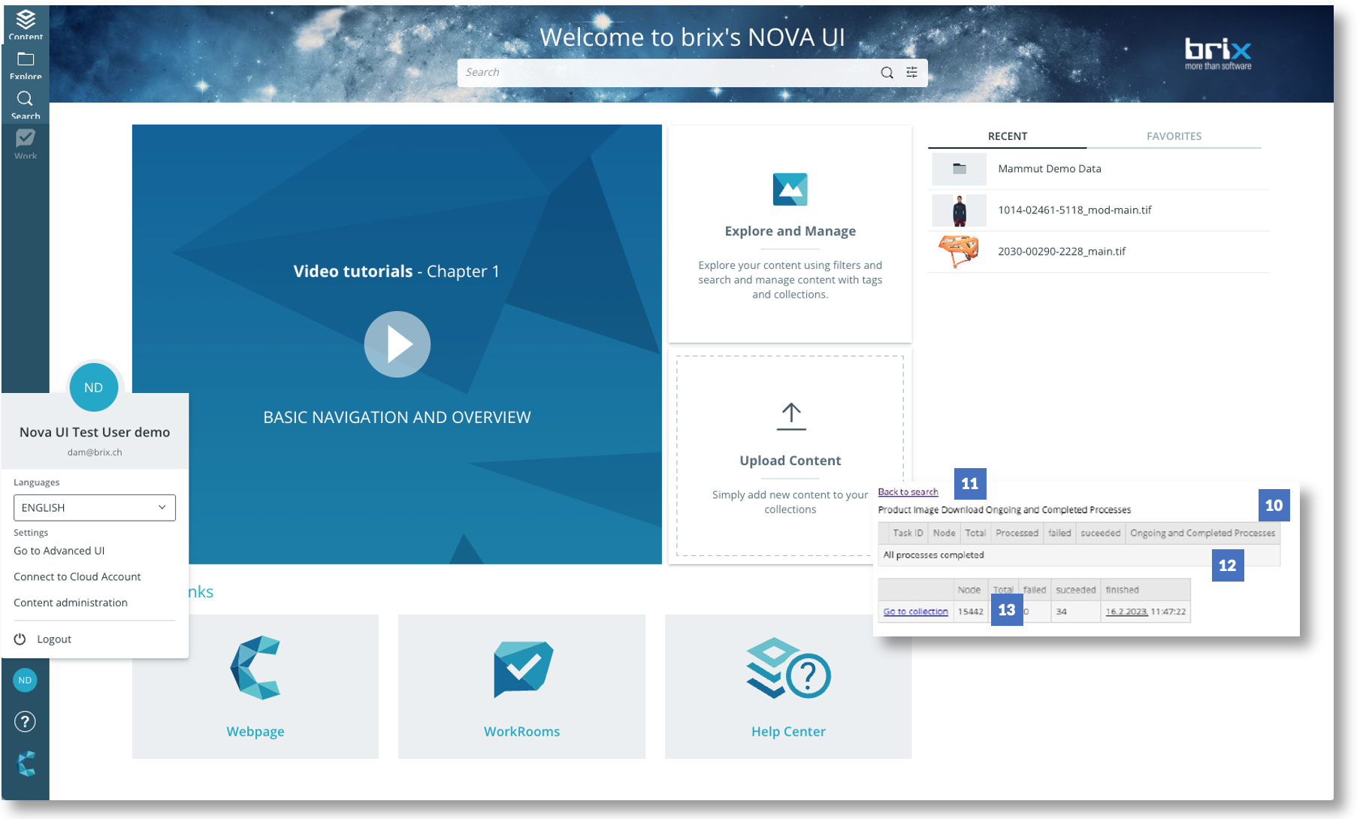The width and height of the screenshot is (1360, 819).
Task: Open the Content section in sidebar
Action: 26,24
